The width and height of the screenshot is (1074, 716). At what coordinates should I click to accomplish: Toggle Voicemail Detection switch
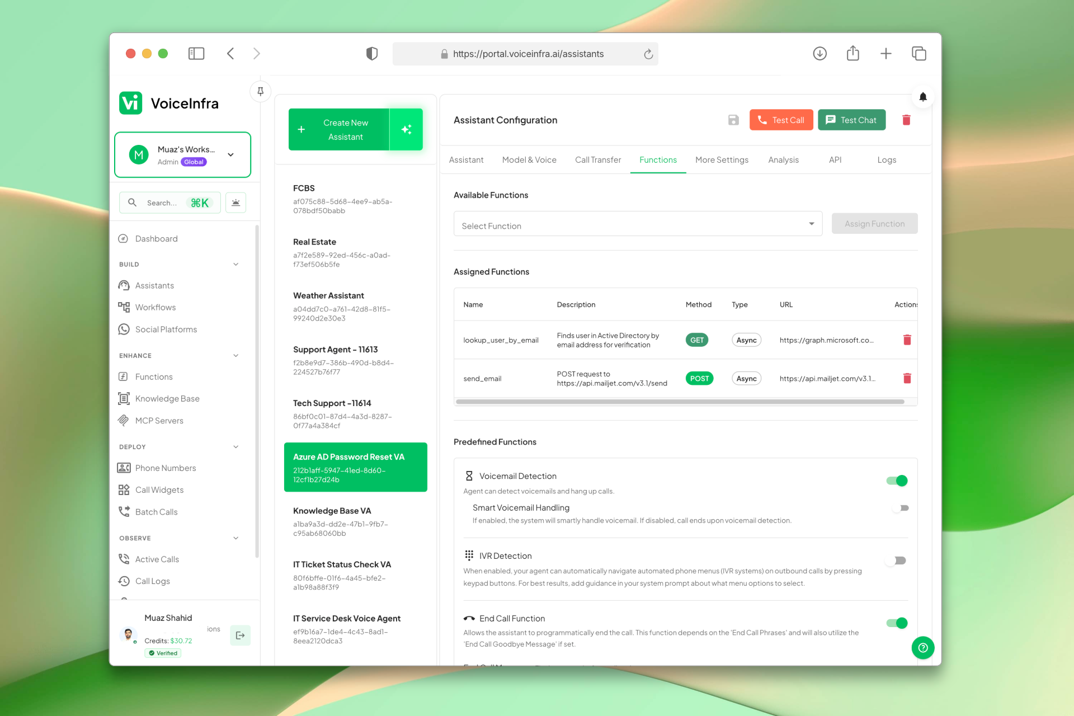click(897, 481)
